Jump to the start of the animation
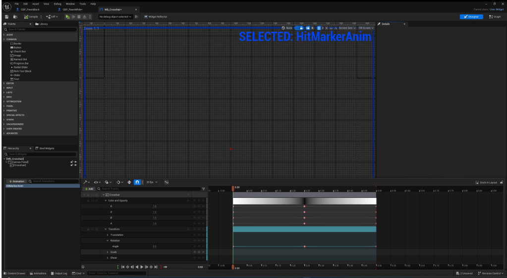The image size is (507, 278). click(122, 267)
